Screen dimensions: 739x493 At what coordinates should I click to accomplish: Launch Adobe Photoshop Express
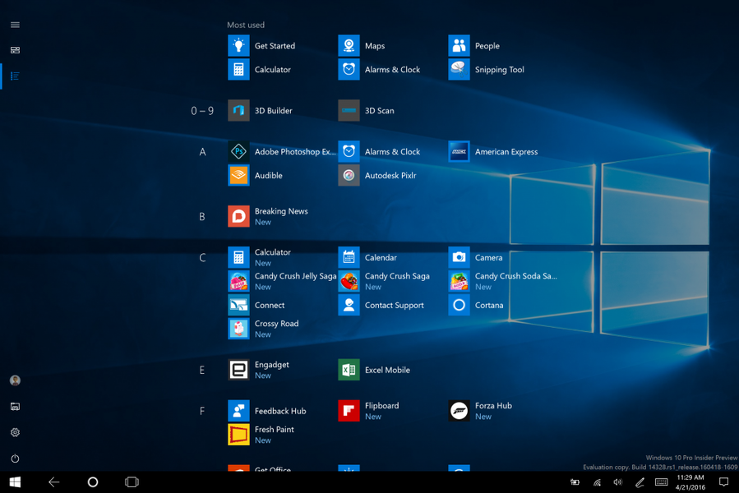tap(282, 152)
